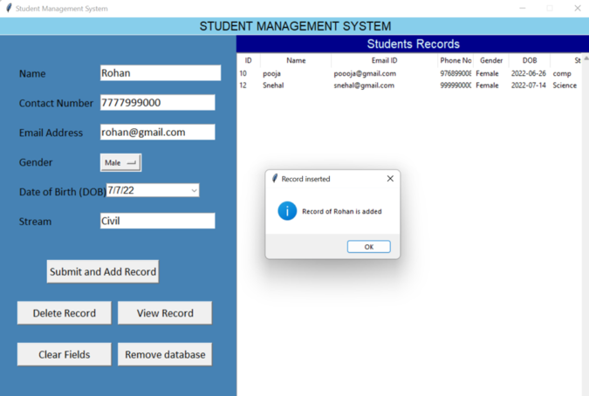Select the pooja record row
This screenshot has height=396, width=589.
[409, 73]
